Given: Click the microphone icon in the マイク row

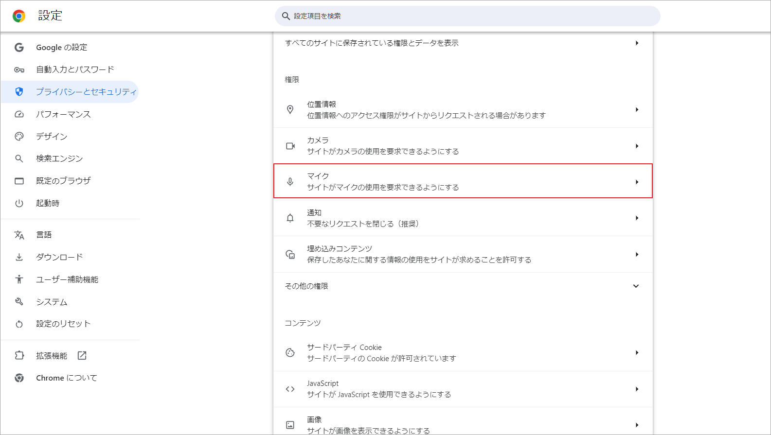Looking at the screenshot, I should (290, 182).
